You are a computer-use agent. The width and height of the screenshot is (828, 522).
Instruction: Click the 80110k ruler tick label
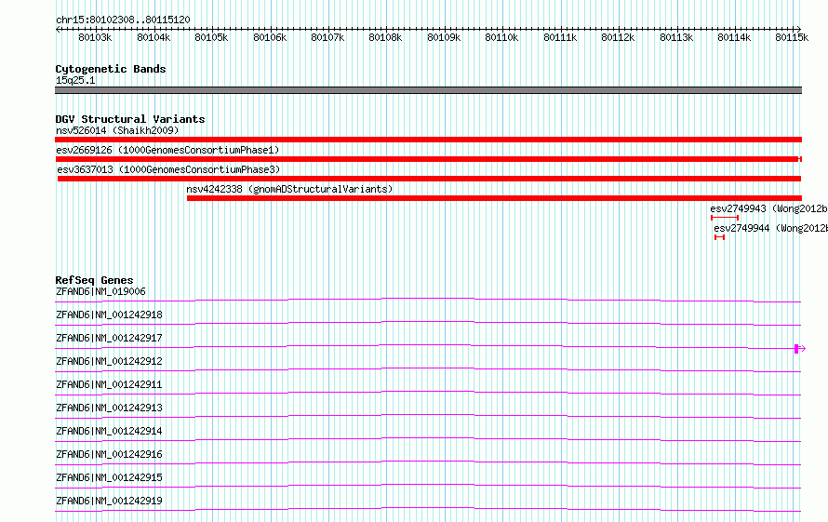pyautogui.click(x=501, y=37)
